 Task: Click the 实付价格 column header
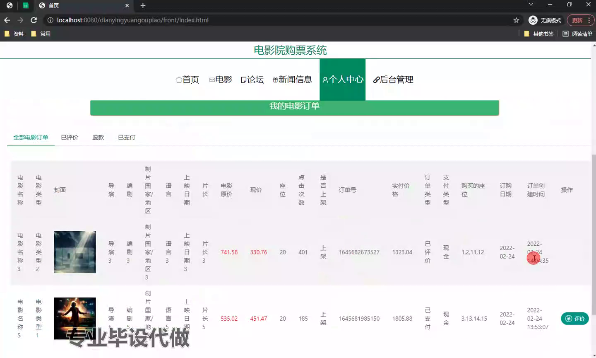[x=401, y=190]
